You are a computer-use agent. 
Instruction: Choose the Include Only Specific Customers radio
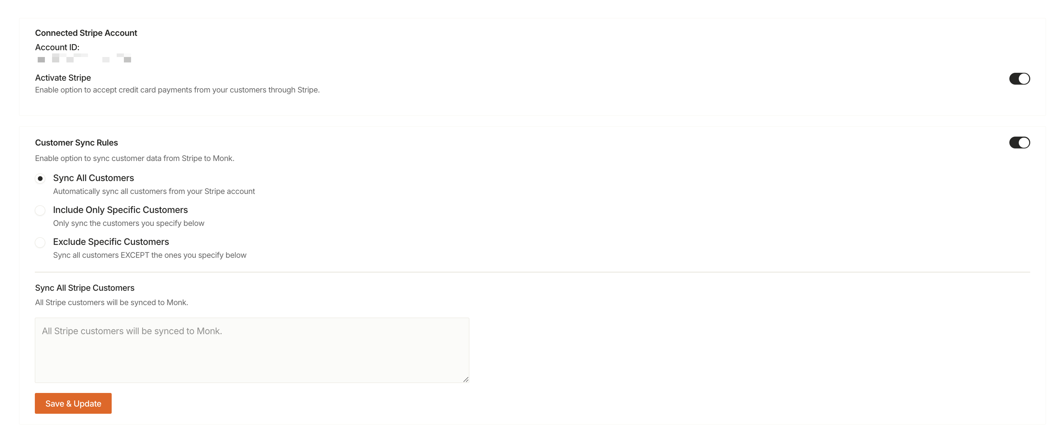click(40, 210)
